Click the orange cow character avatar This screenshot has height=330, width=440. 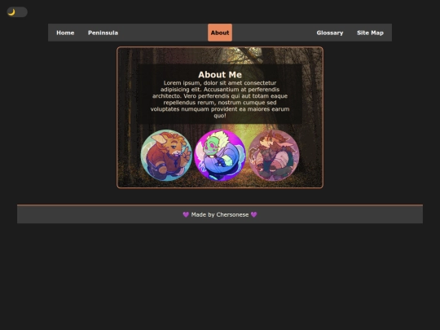click(x=166, y=155)
